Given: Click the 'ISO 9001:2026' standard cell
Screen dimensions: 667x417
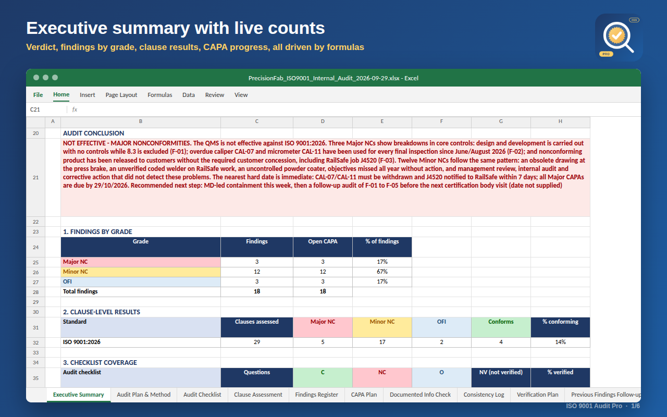Looking at the screenshot, I should [141, 342].
